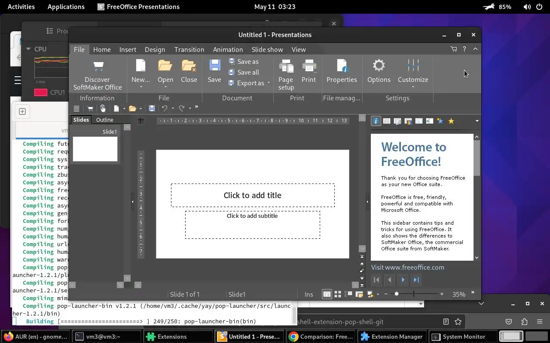Switch to slide sorter view in status bar
Viewport: 550px width, 343px height.
click(x=338, y=294)
